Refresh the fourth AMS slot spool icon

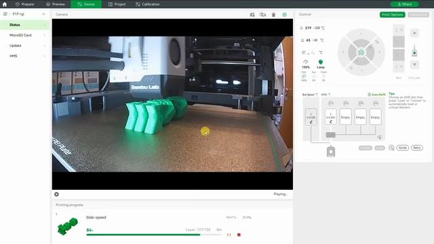pos(376,104)
